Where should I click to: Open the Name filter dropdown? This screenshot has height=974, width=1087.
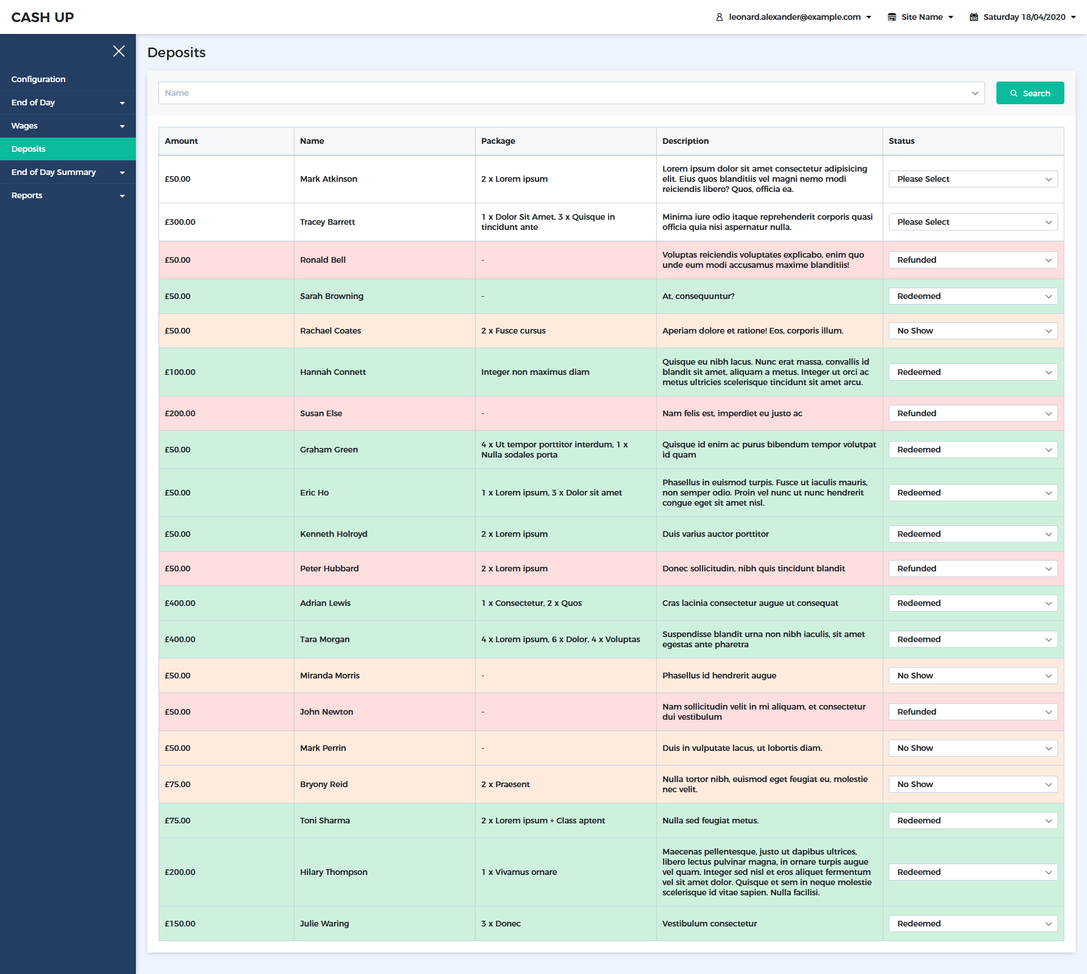click(572, 93)
